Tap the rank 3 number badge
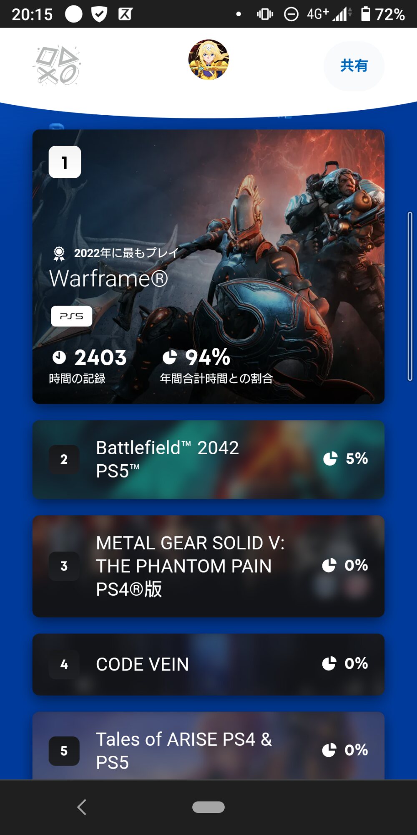This screenshot has width=417, height=835. pos(64,566)
